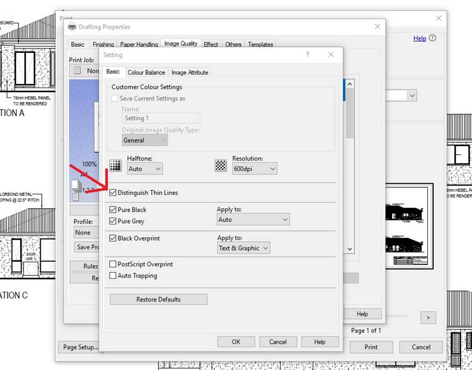Viewport: 472px width, 370px height.
Task: Open the Image Attribute tab
Action: click(189, 72)
